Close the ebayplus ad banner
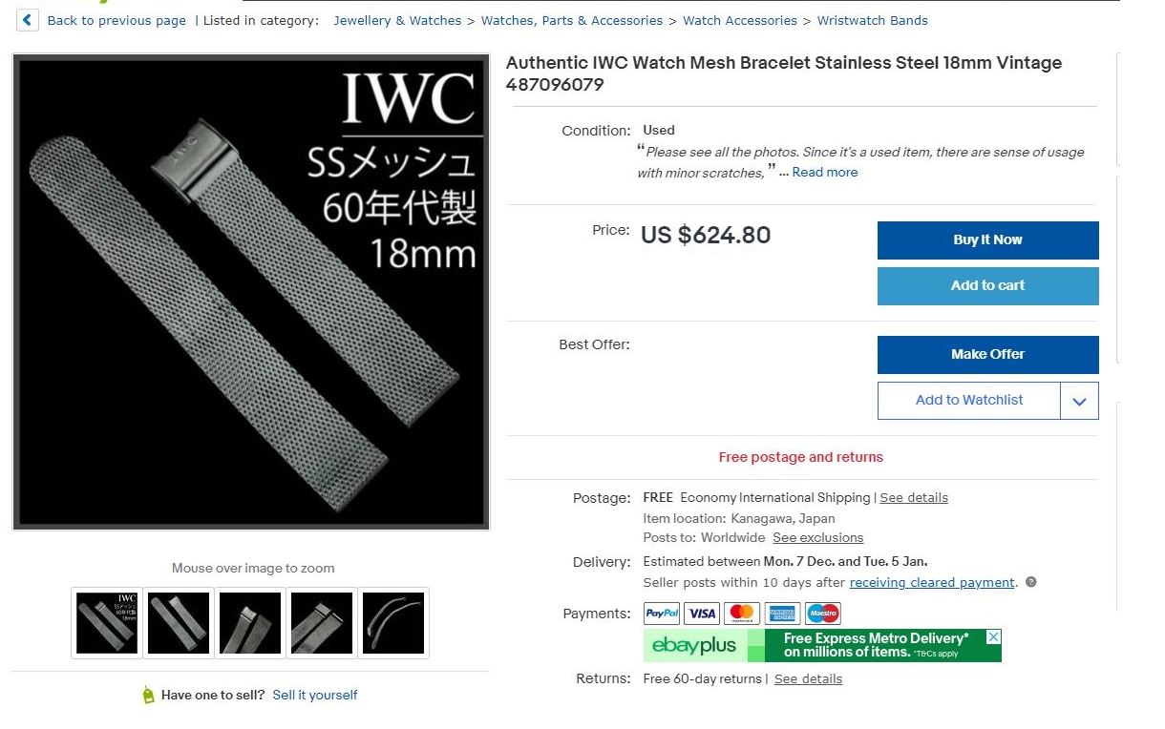The width and height of the screenshot is (1165, 729). [x=993, y=636]
